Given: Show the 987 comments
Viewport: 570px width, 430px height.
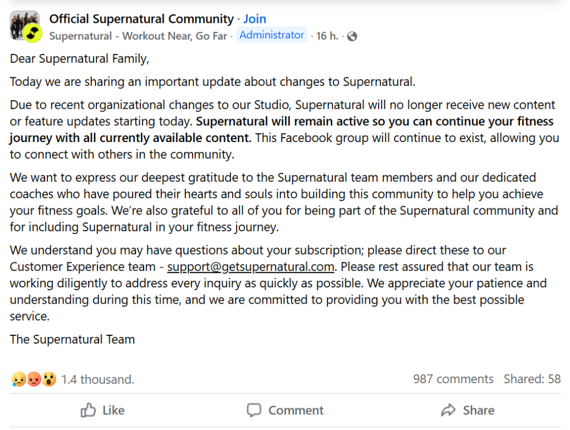Looking at the screenshot, I should pos(453,379).
